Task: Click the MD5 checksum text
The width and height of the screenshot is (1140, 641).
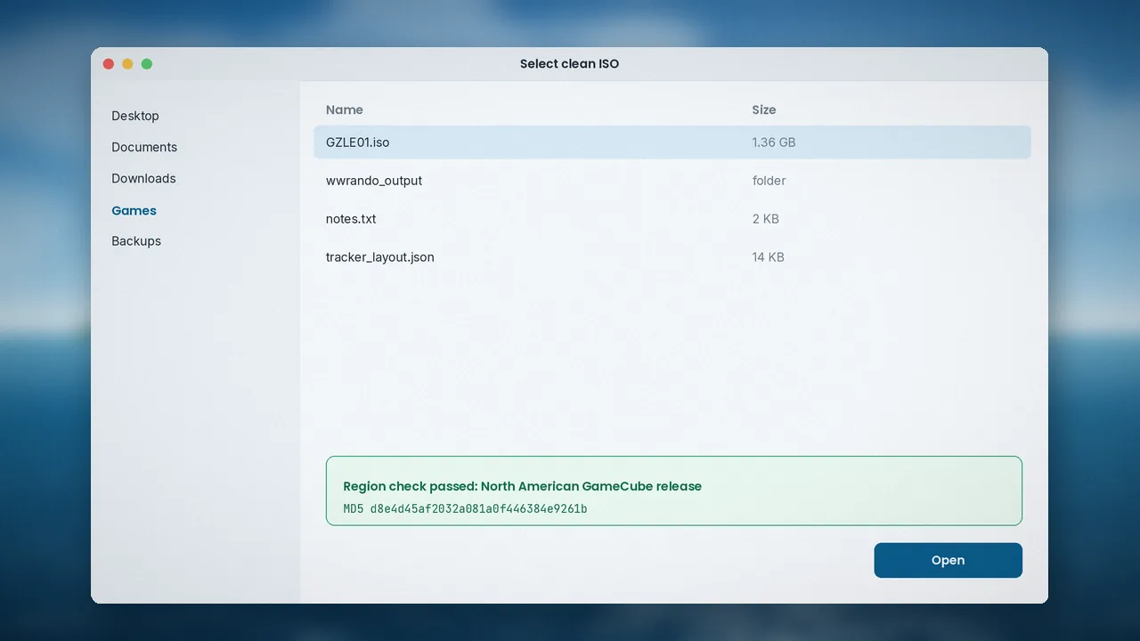Action: point(465,509)
